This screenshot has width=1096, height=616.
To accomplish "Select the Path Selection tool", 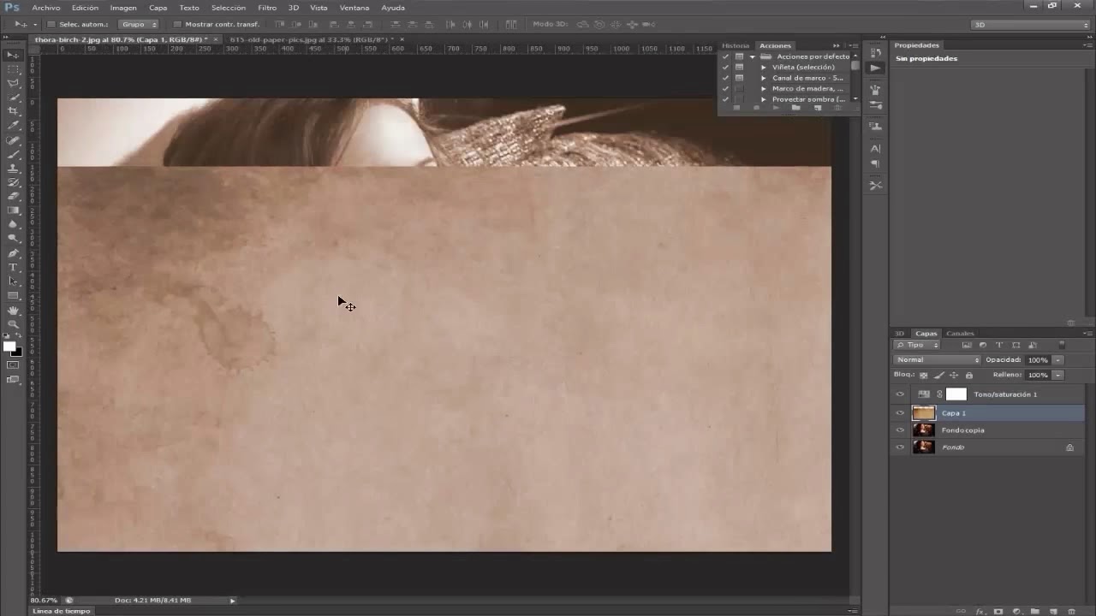I will point(13,281).
